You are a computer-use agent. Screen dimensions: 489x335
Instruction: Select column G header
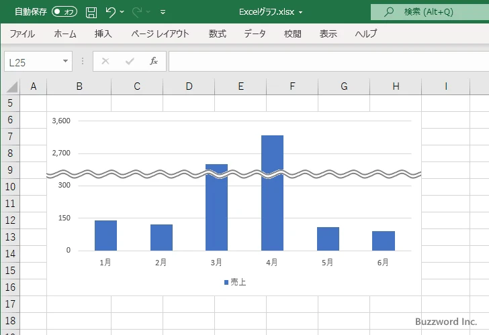[344, 86]
